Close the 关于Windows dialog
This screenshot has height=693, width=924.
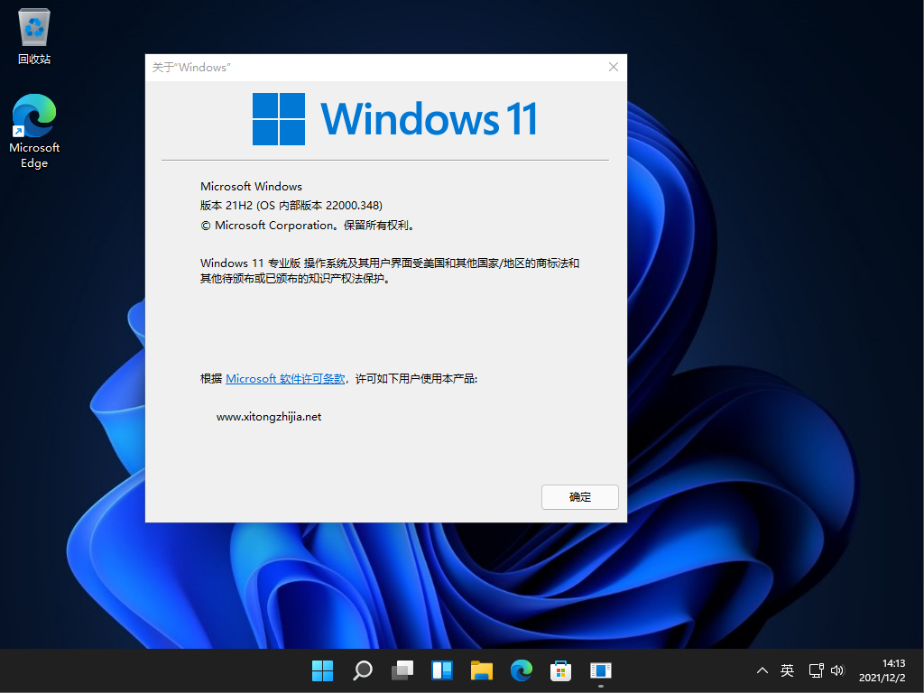[614, 67]
